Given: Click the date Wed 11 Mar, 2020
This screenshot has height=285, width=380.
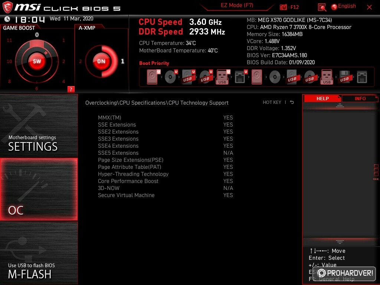Looking at the screenshot, I should pos(72,19).
